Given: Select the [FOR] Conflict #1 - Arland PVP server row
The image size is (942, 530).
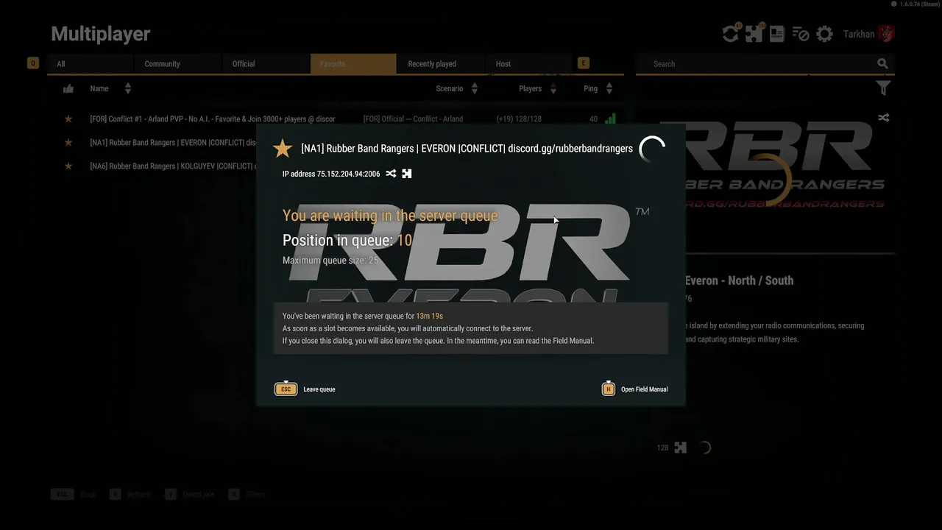Looking at the screenshot, I should (x=336, y=119).
